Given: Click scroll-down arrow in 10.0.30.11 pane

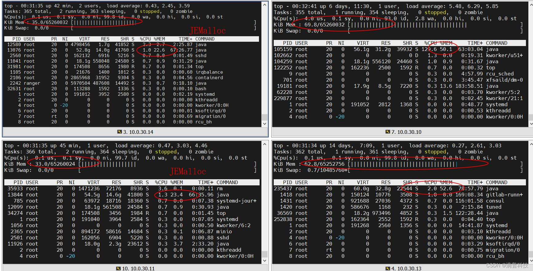Looking at the screenshot, I should point(265,261).
